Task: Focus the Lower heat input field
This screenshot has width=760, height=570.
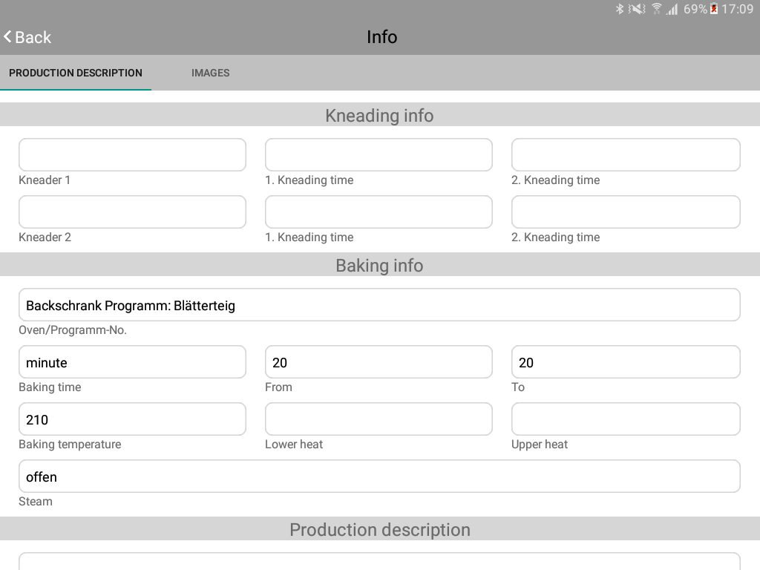Action: (x=379, y=419)
